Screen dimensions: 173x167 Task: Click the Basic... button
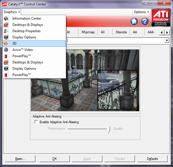coord(20,159)
